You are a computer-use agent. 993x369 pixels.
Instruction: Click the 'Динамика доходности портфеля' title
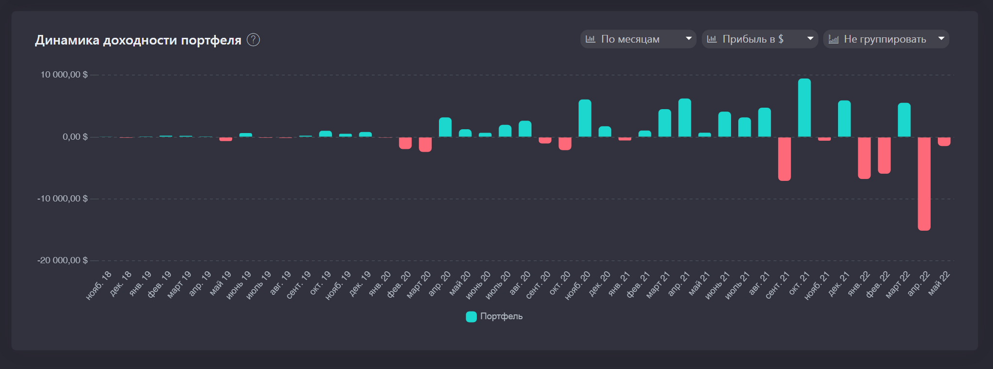click(x=138, y=40)
